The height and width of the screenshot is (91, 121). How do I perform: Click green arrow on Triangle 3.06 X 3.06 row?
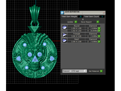click(99, 36)
